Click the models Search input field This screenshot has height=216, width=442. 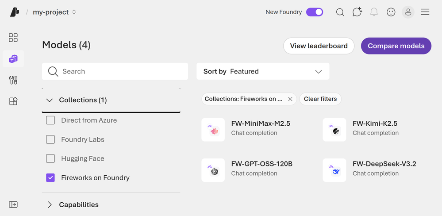point(119,72)
